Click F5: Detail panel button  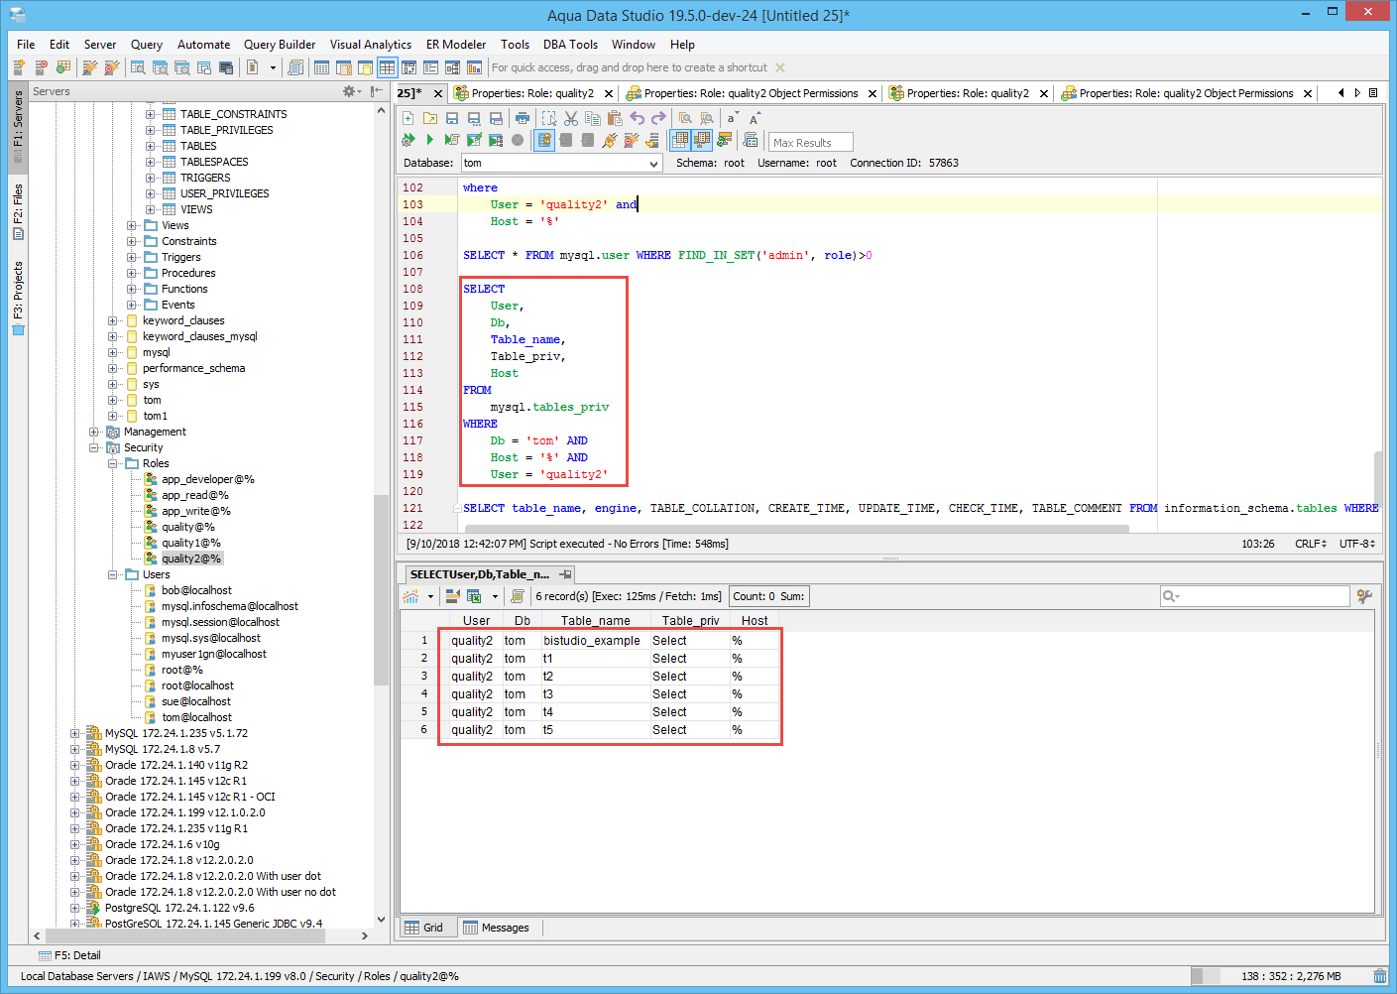click(x=69, y=955)
